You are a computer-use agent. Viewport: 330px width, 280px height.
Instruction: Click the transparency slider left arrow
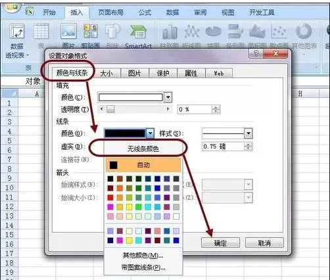click(101, 108)
